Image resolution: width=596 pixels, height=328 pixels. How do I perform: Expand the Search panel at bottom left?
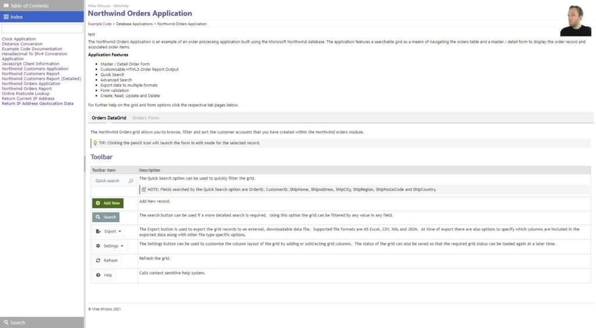pos(42,322)
